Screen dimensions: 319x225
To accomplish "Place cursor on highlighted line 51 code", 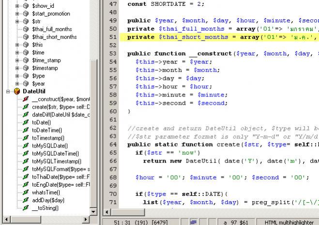I will point(218,37).
